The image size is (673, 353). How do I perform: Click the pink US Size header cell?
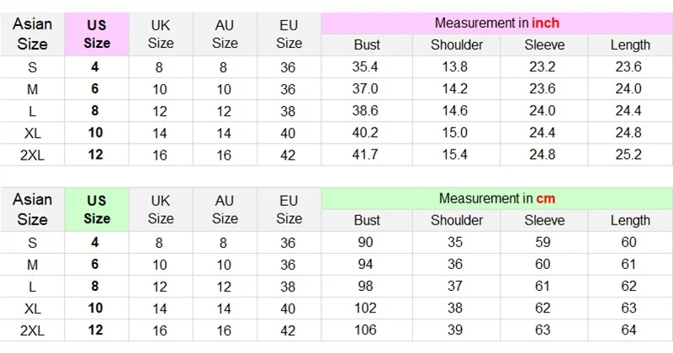pos(97,34)
